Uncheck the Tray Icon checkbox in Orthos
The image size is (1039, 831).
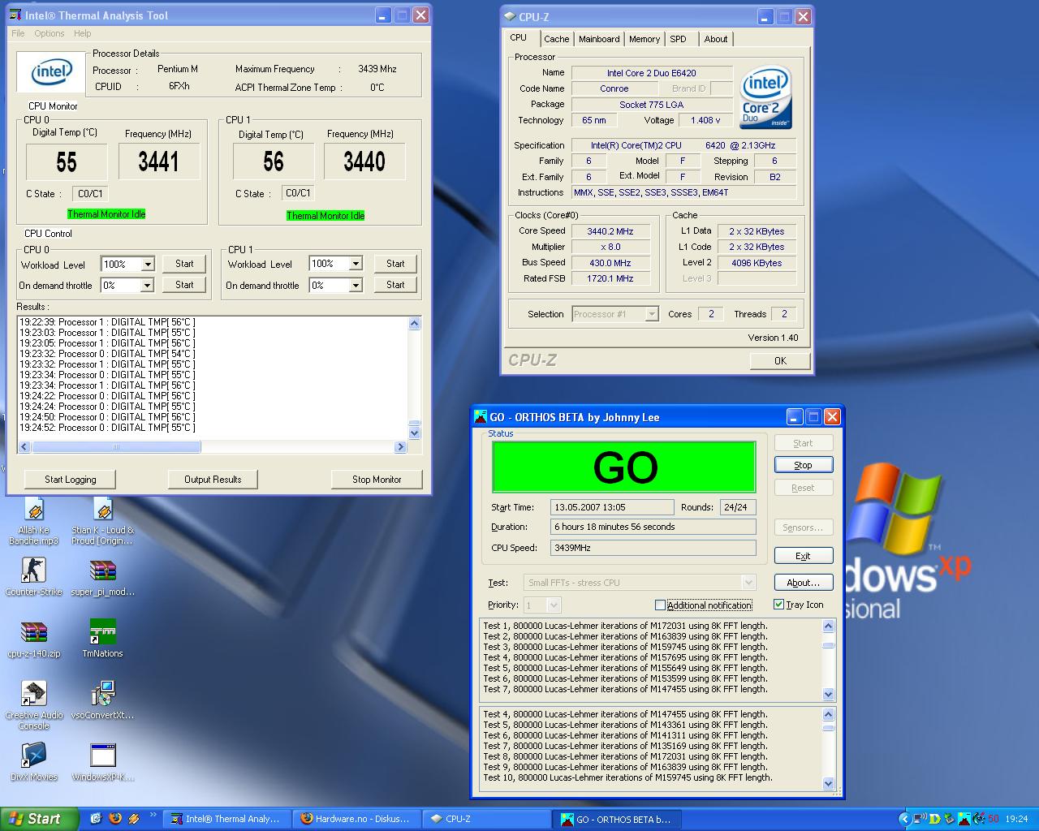tap(778, 605)
